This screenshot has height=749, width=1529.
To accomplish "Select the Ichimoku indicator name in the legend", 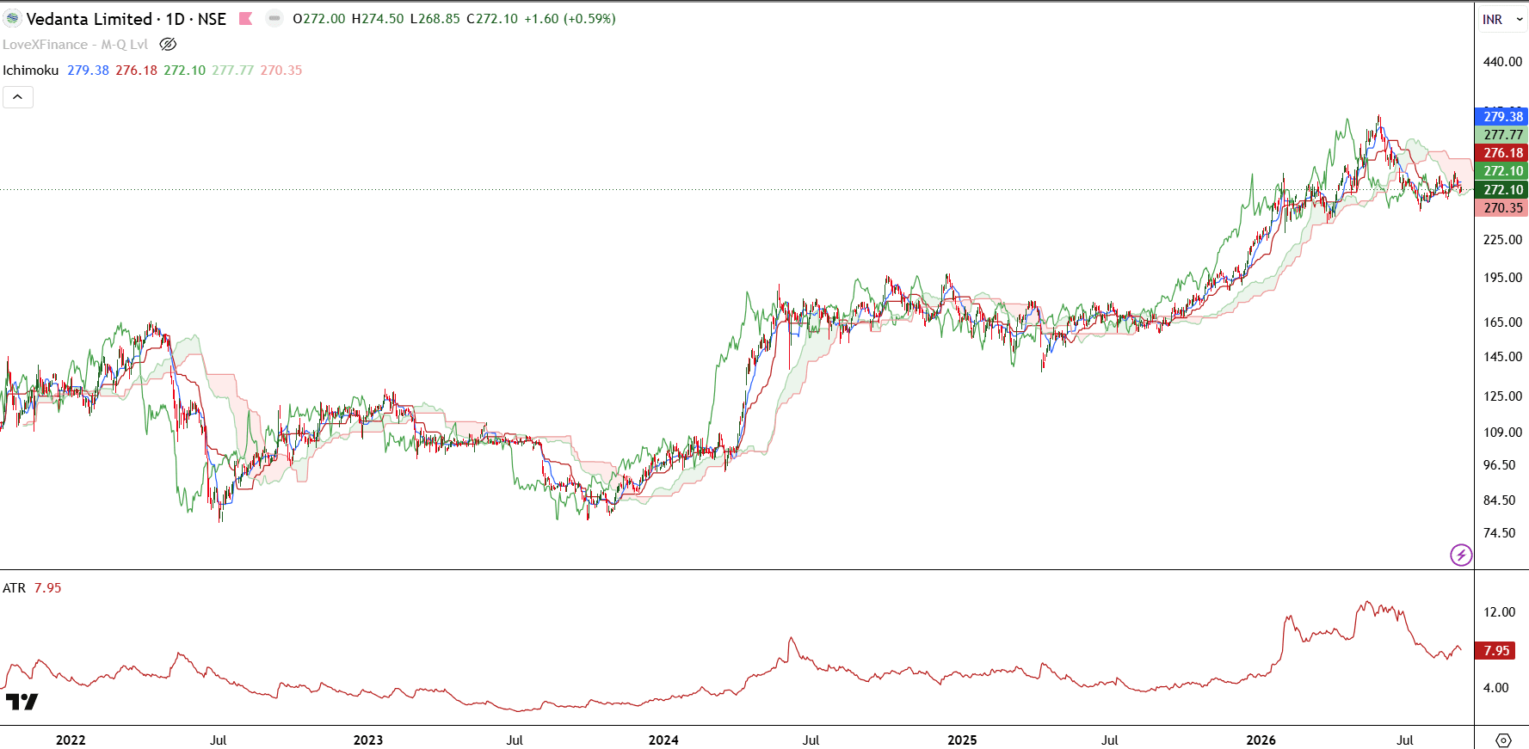I will (31, 71).
